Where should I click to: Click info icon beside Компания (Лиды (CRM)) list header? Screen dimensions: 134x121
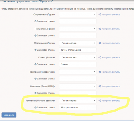tap(36, 93)
